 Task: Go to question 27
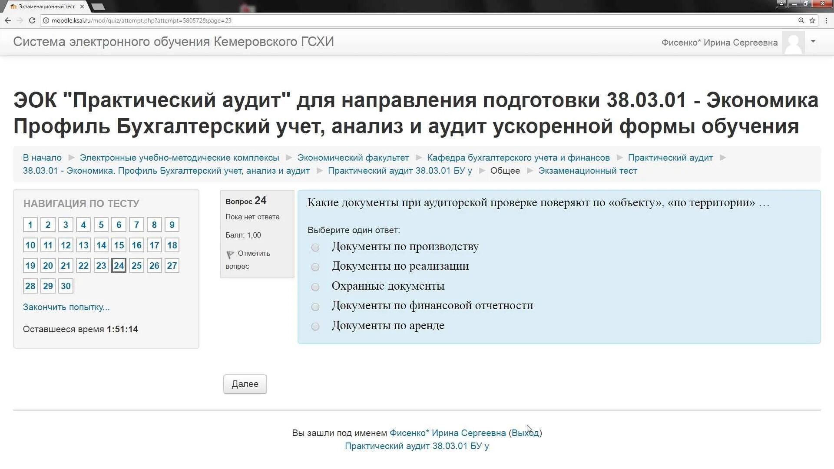click(172, 265)
